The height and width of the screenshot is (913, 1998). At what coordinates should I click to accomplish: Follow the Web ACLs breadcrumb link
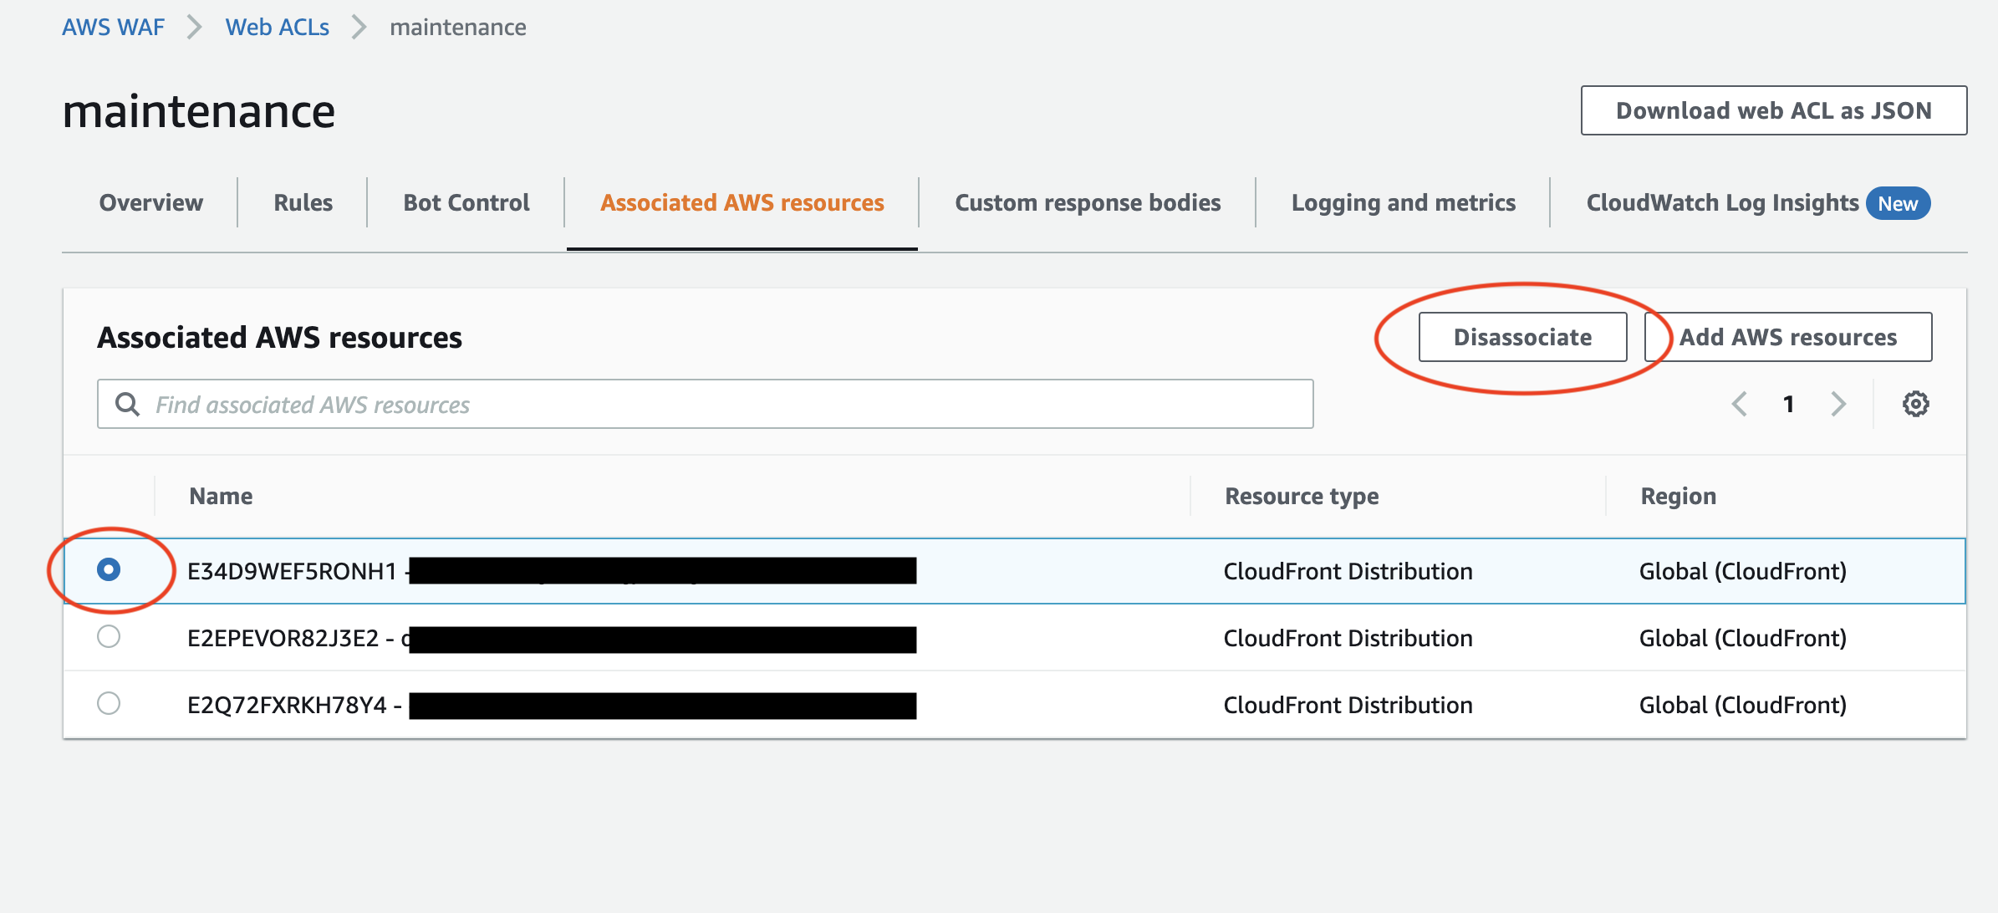click(278, 28)
